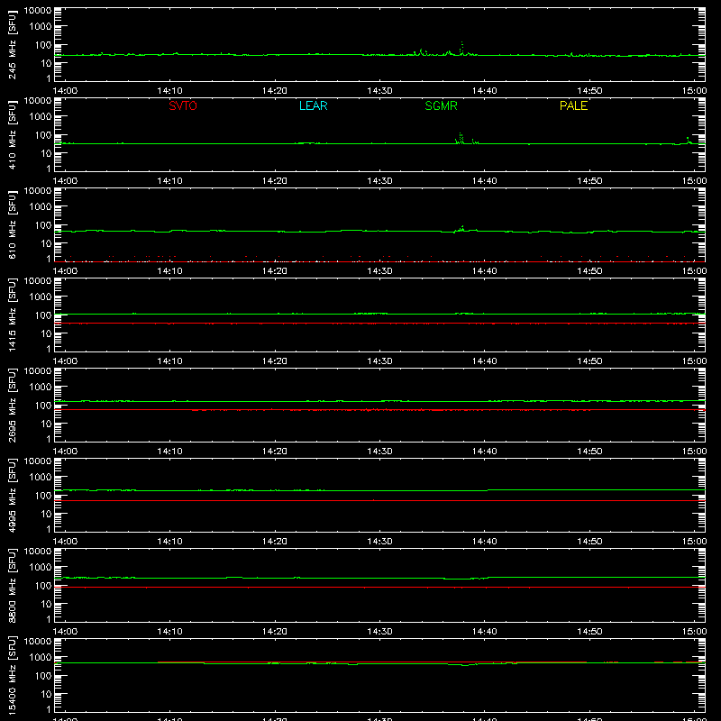The width and height of the screenshot is (721, 721).
Task: Click the 14:10 tick under the 8800 MHz panel
Action: click(169, 632)
